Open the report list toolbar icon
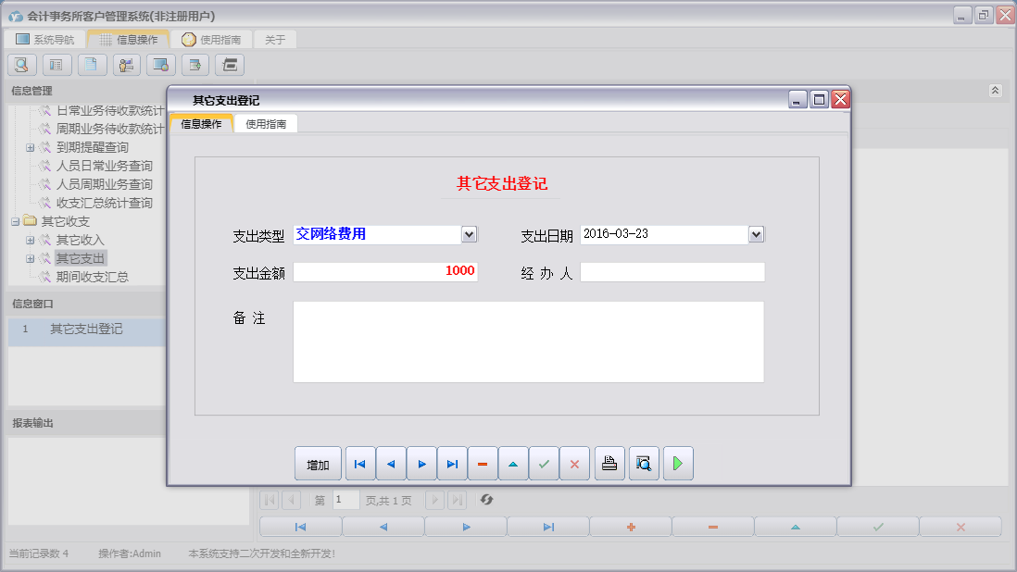 click(x=56, y=65)
